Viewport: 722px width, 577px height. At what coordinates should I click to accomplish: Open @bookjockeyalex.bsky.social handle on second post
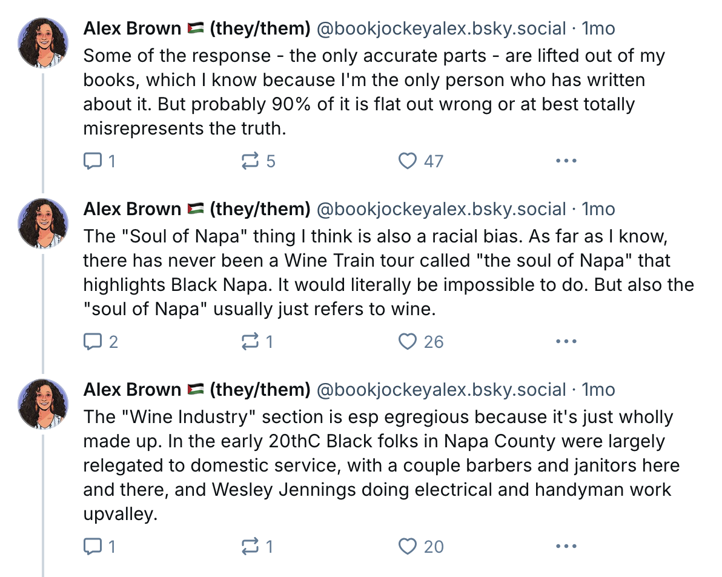point(442,209)
